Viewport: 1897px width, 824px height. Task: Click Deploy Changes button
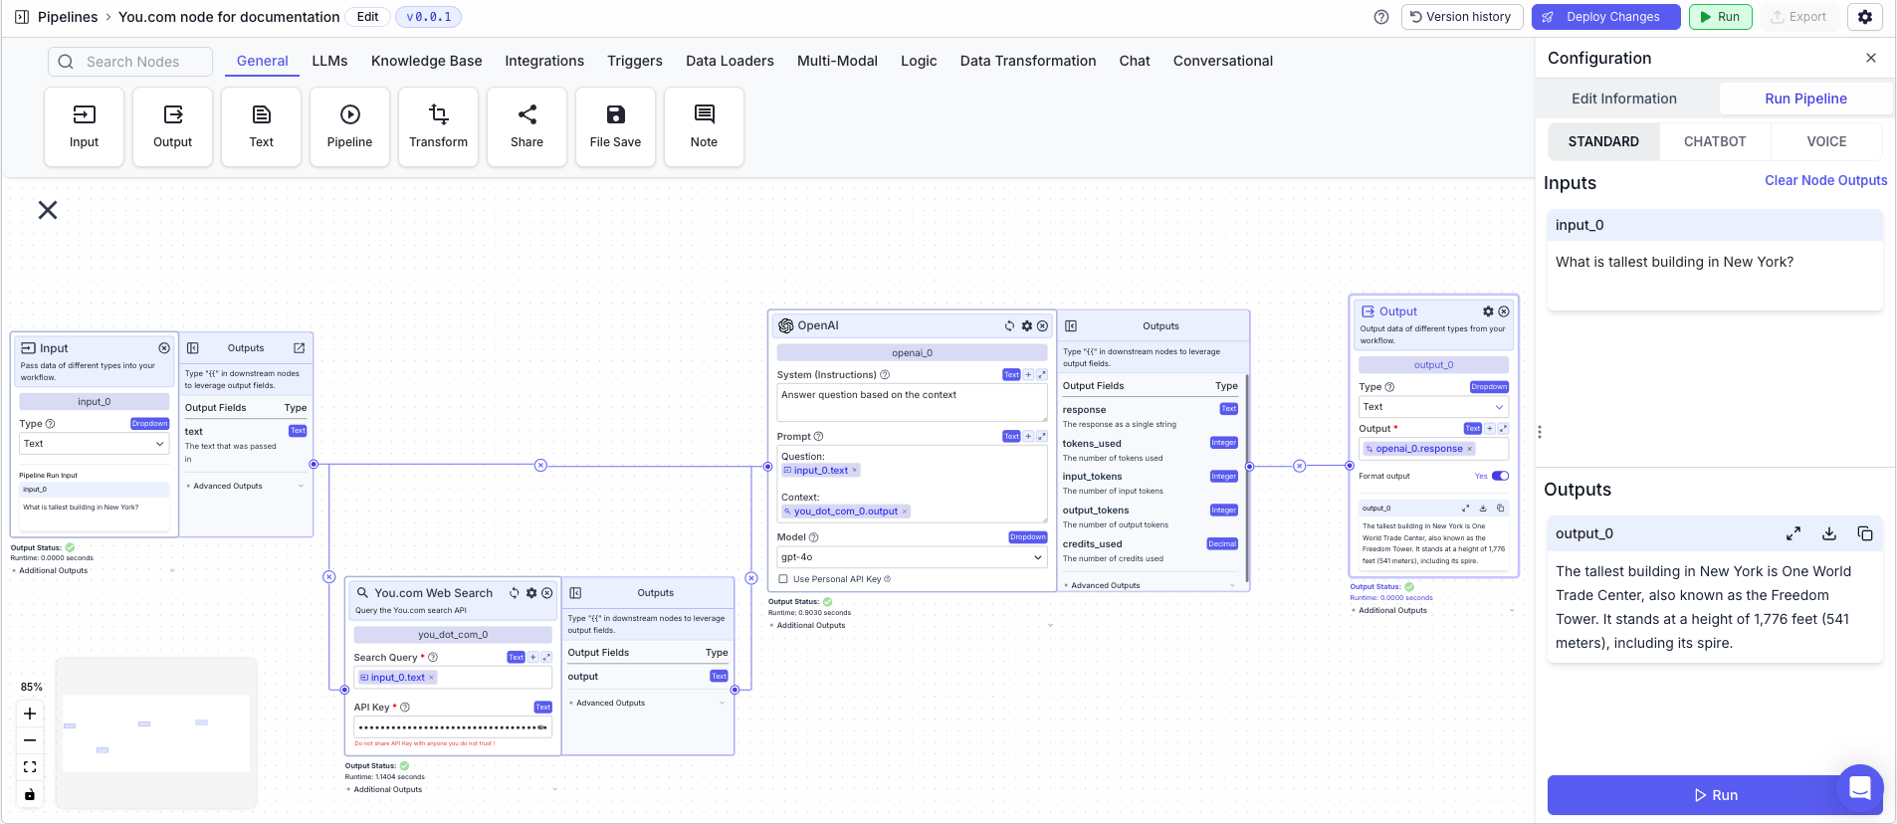tap(1605, 17)
